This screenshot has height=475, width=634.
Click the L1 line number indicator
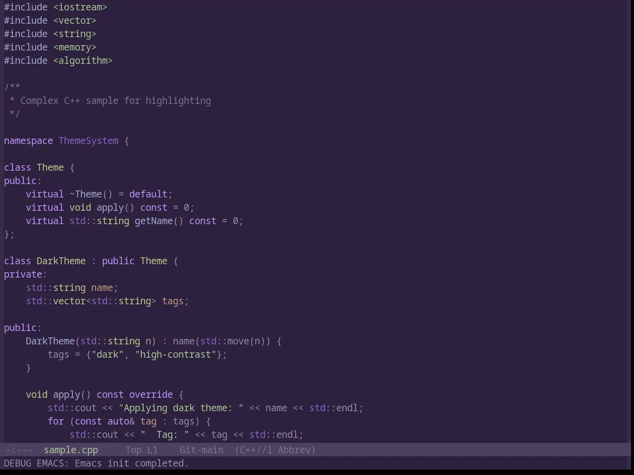[x=152, y=450]
